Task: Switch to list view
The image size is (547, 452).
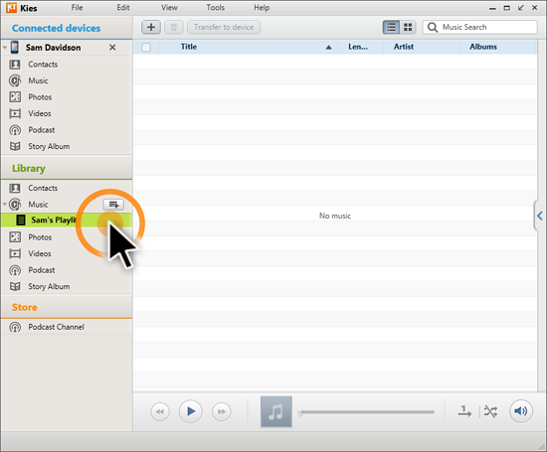Action: tap(391, 27)
